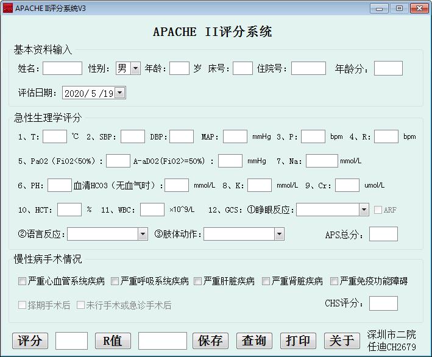
Task: Click the T temperature input field
Action: tap(55, 136)
